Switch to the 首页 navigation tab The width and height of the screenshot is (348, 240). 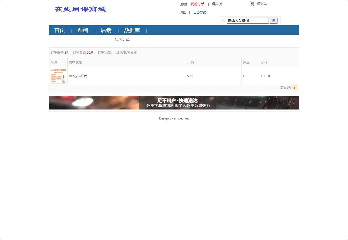(x=59, y=30)
